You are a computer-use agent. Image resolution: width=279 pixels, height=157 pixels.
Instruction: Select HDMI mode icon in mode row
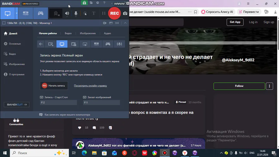pos(96,44)
